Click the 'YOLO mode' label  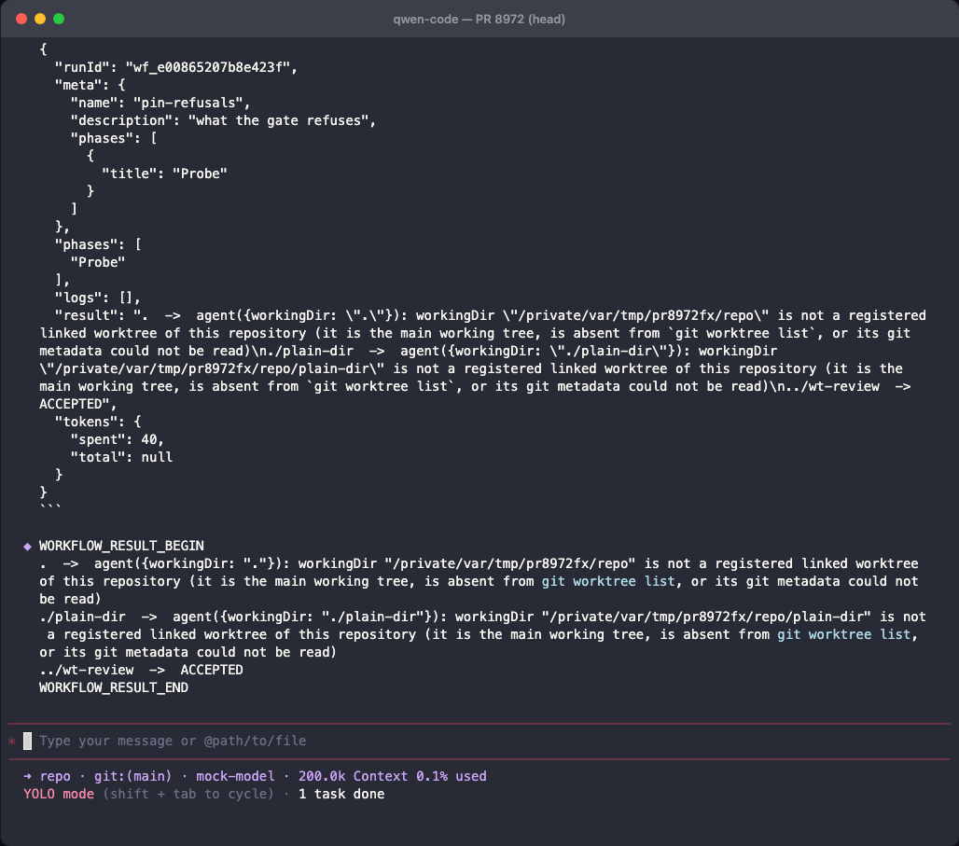tap(59, 794)
